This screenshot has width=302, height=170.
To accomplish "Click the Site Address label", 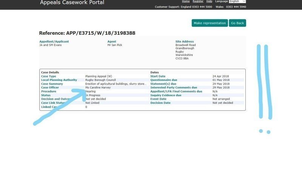I will pyautogui.click(x=185, y=42).
